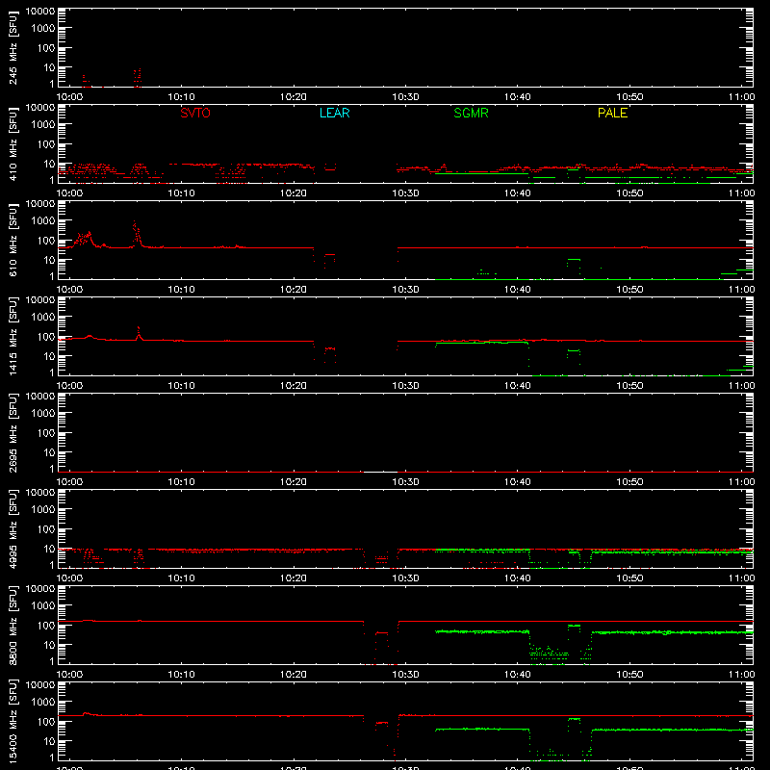The image size is (770, 770).
Task: Click 10:10 time label under 410 MHz panel
Action: pos(182,193)
